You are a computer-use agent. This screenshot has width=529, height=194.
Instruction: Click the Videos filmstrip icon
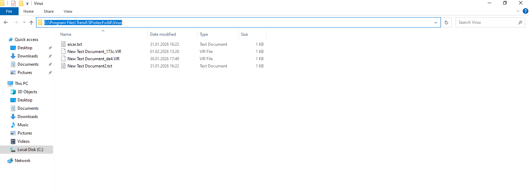coord(13,141)
